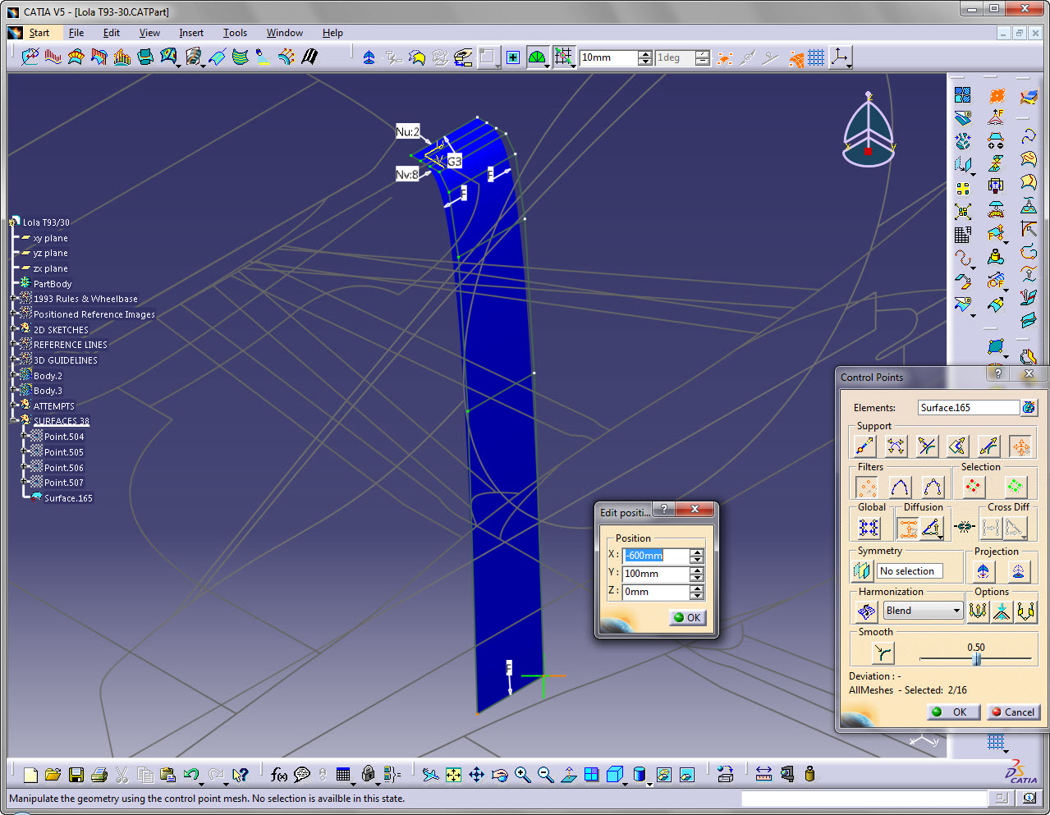Image resolution: width=1050 pixels, height=815 pixels.
Task: Click the What's This help cursor icon
Action: click(x=240, y=774)
